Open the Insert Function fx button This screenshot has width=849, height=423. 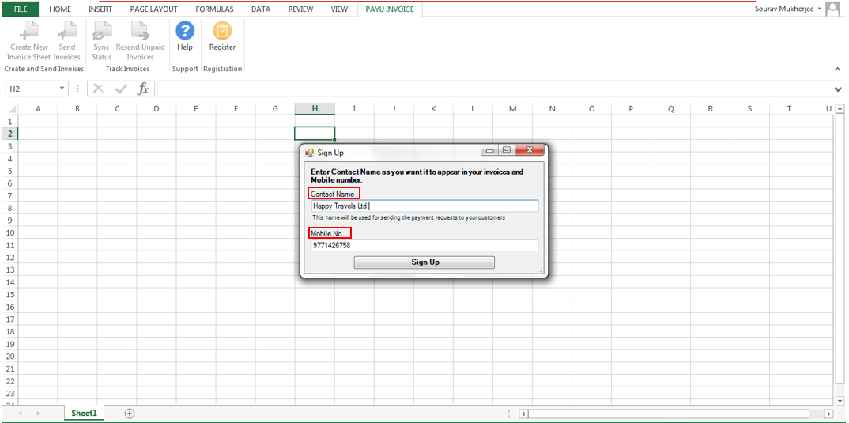[x=143, y=89]
